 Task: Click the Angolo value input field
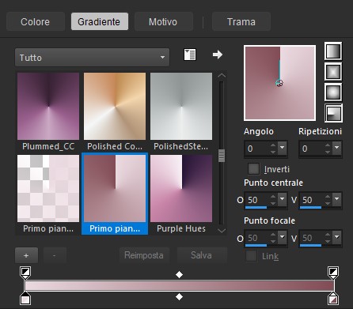[257, 149]
